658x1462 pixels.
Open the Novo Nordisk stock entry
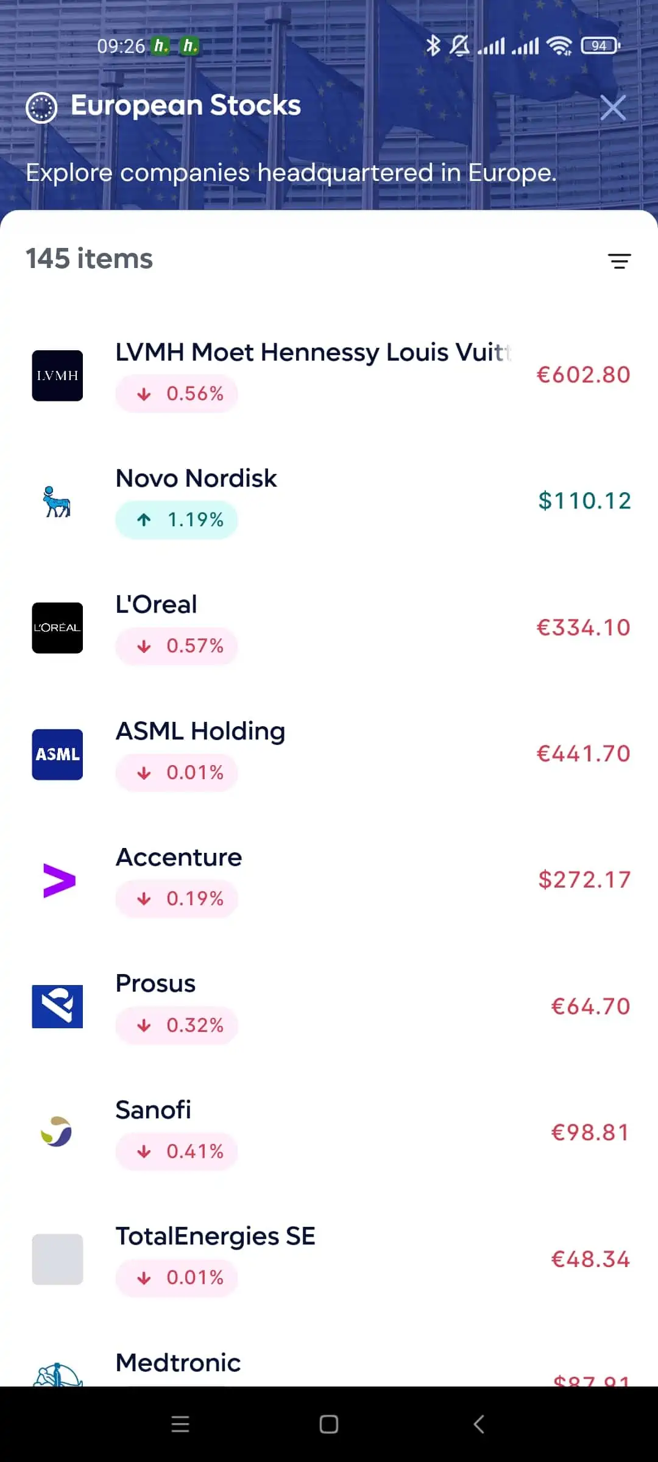point(196,479)
